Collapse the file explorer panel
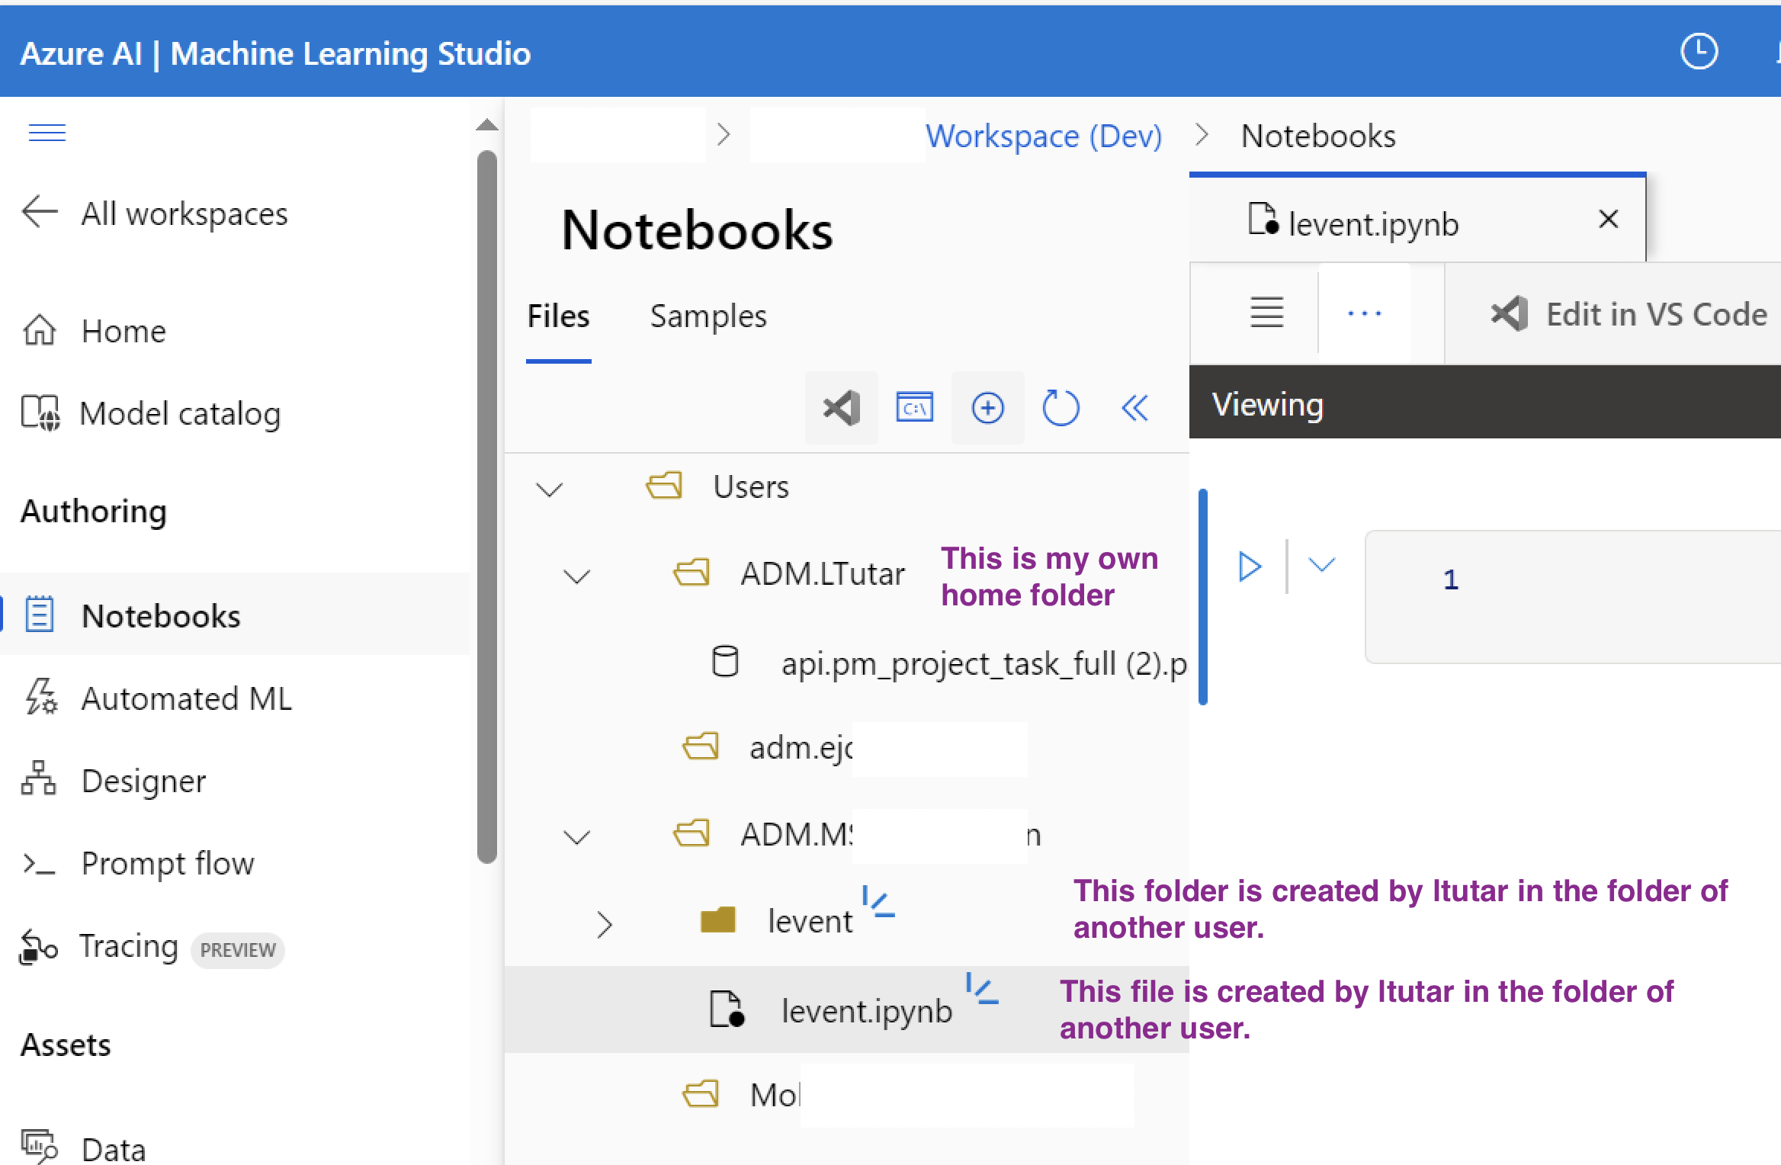This screenshot has width=1781, height=1165. point(1134,408)
